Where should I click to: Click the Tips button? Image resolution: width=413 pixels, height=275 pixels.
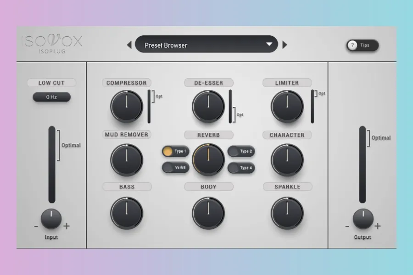tap(362, 45)
